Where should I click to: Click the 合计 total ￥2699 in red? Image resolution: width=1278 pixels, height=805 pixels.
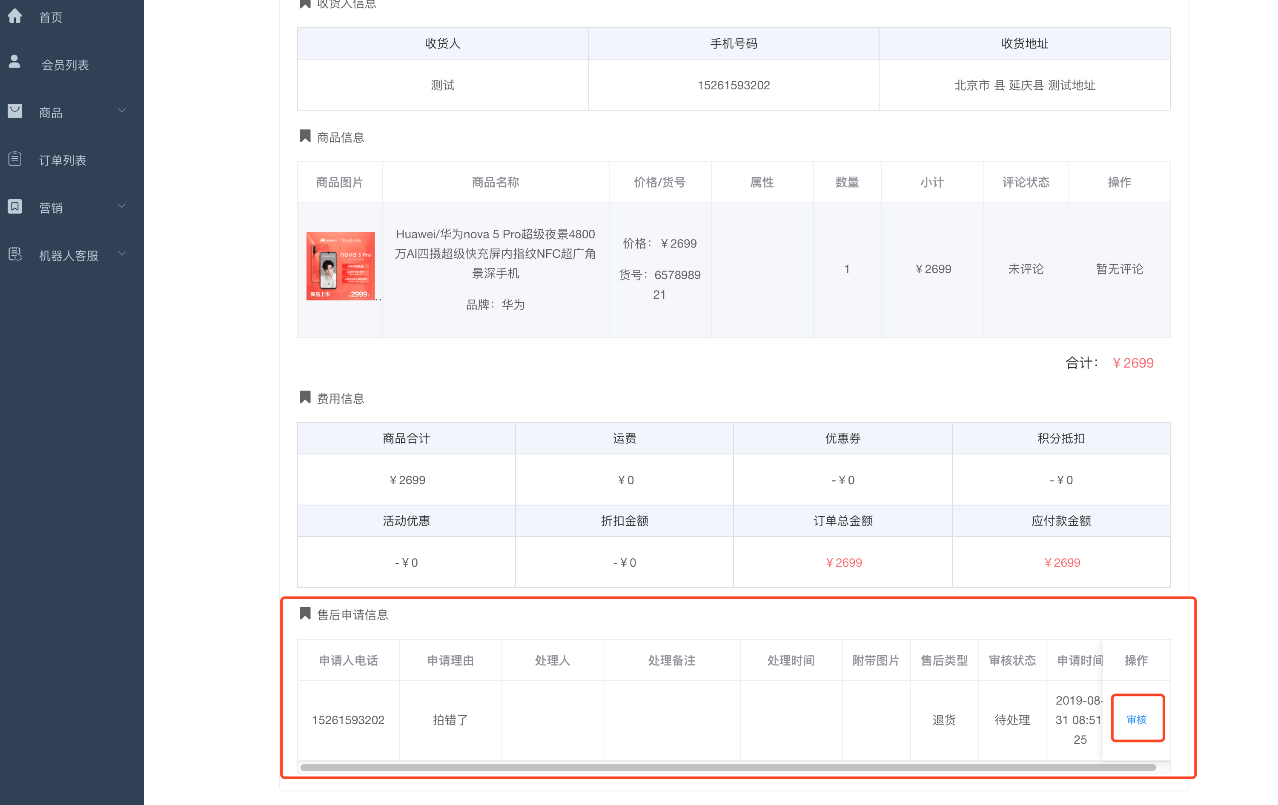click(1132, 363)
